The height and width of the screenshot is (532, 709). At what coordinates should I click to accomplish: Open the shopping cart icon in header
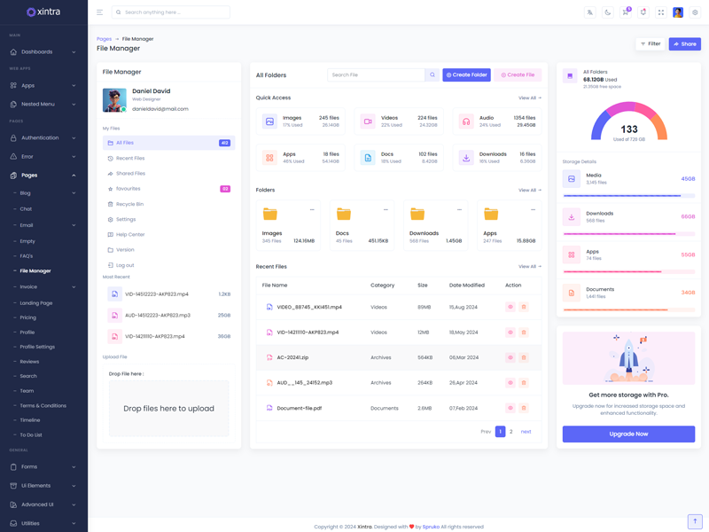(x=626, y=12)
